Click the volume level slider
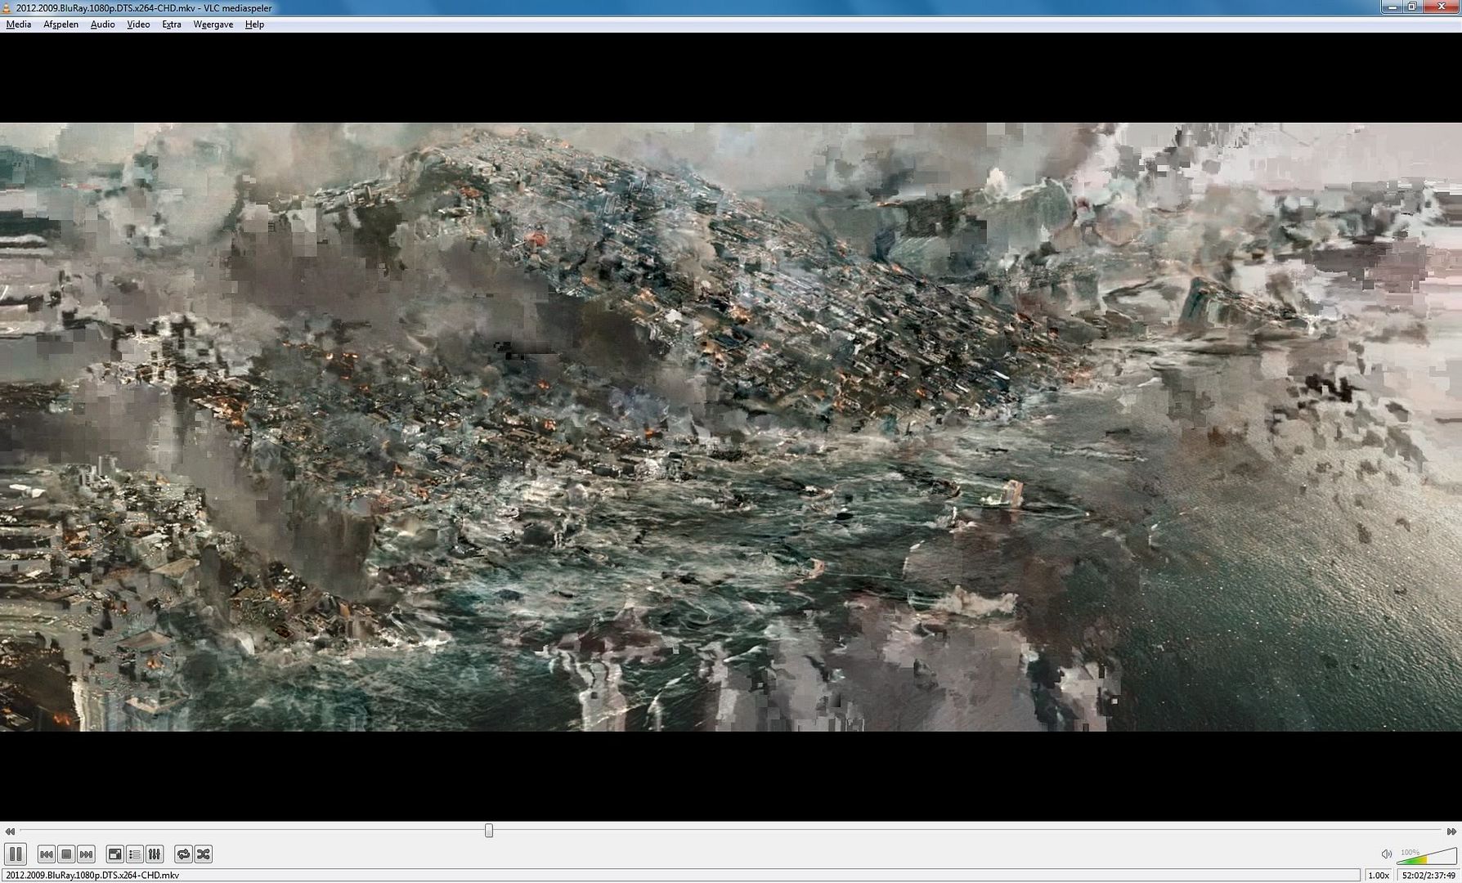1462x883 pixels. [x=1427, y=857]
